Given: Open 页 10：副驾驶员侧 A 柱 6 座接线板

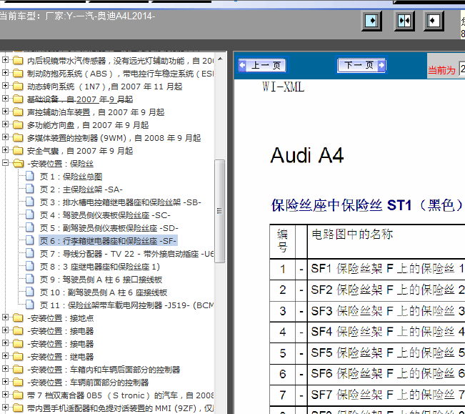Looking at the screenshot, I should point(104,292).
